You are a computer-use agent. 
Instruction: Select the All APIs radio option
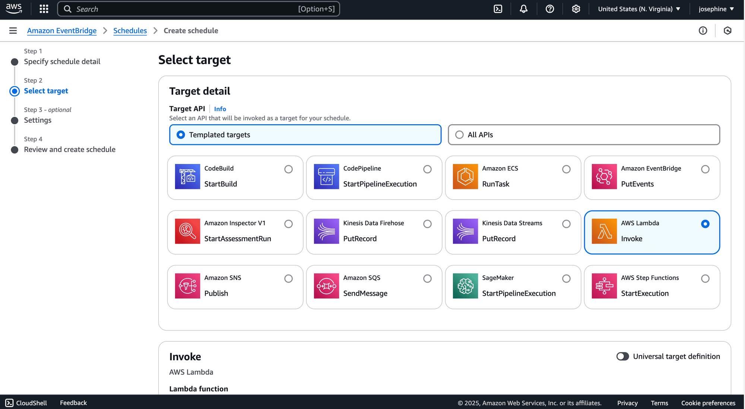(x=459, y=135)
